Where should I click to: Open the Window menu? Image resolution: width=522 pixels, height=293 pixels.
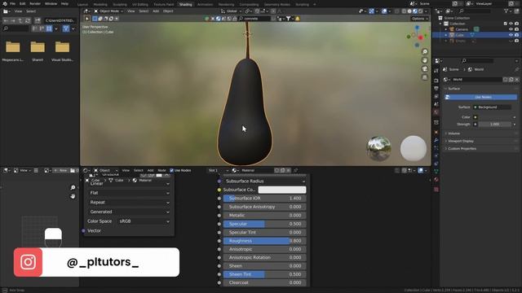tap(51, 3)
